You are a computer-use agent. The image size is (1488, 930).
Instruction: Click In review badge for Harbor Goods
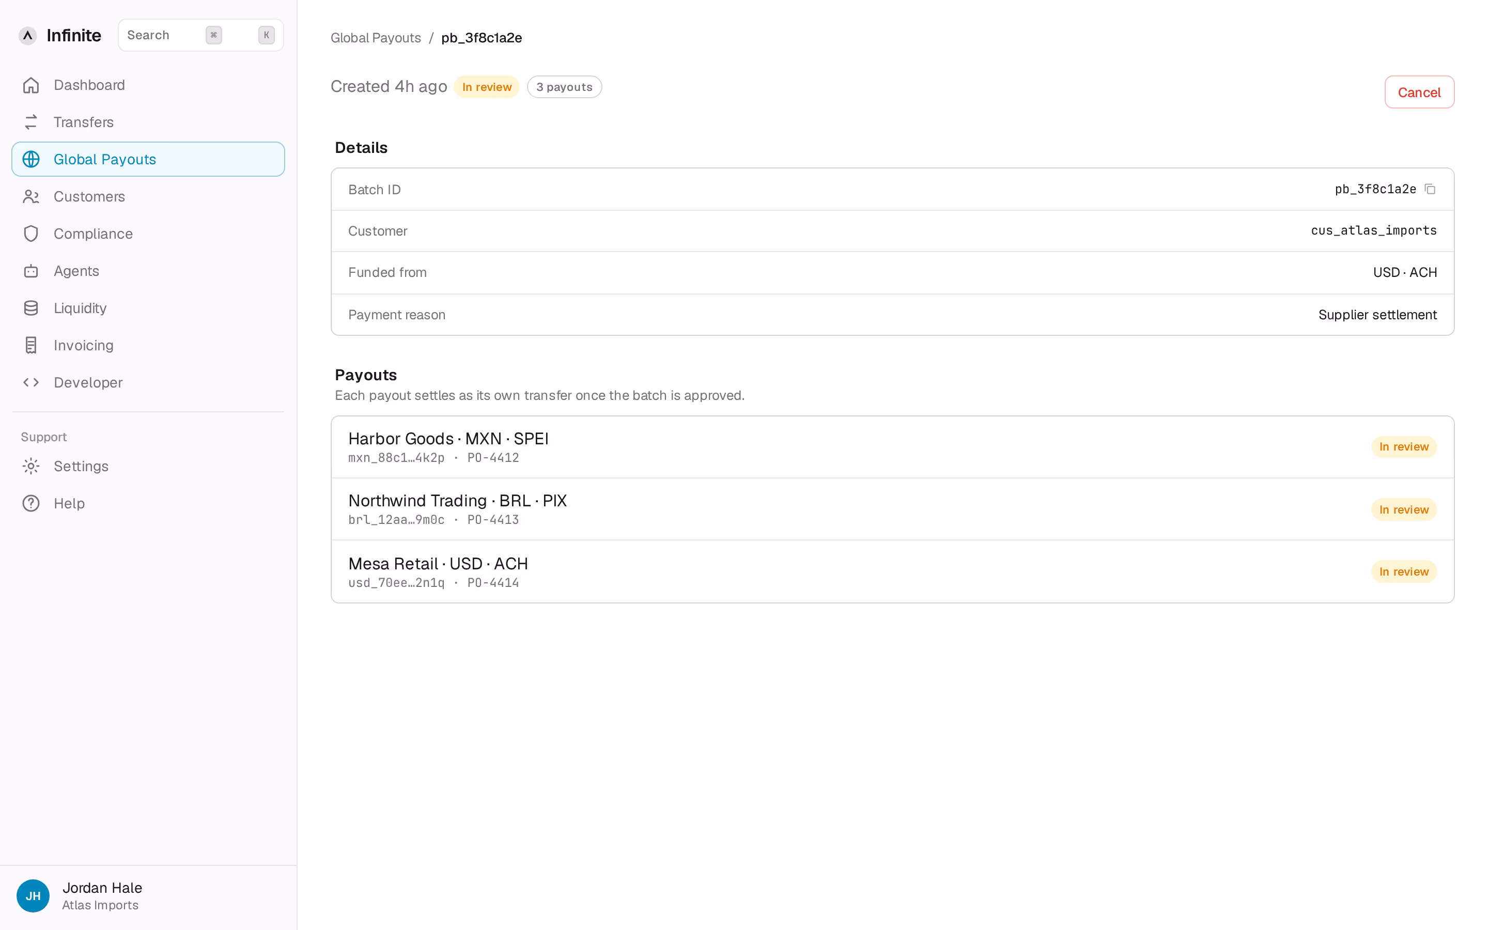(x=1404, y=446)
